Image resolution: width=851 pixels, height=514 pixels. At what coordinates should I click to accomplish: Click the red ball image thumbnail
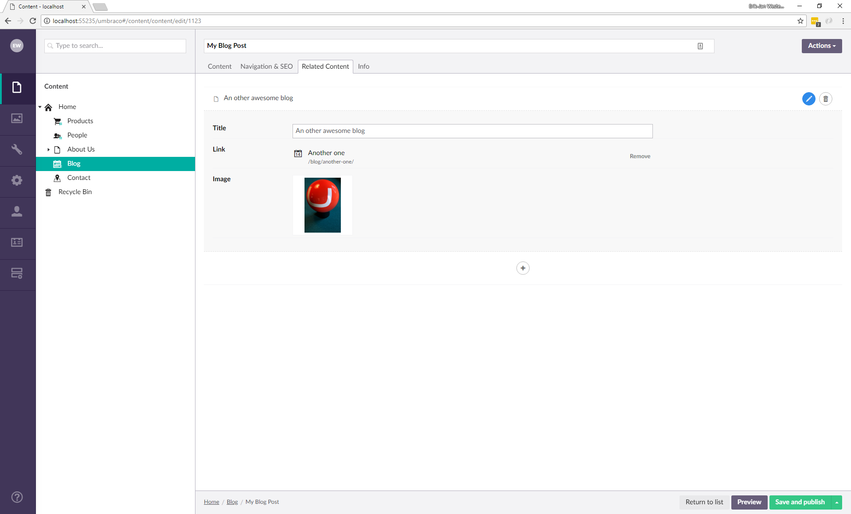[323, 205]
